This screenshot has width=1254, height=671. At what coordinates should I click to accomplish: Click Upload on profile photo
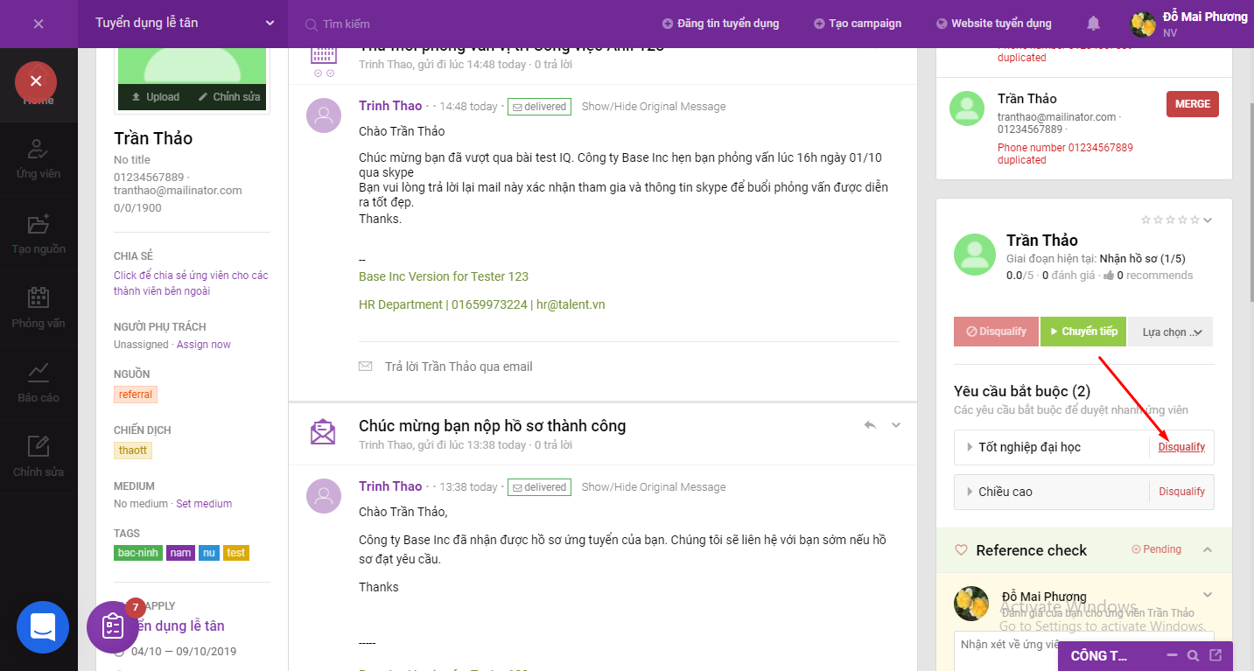coord(156,97)
